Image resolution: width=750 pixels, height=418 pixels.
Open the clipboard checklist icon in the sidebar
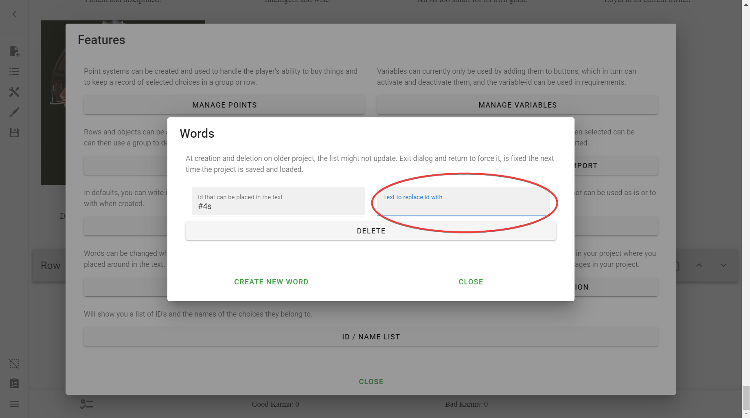14,383
